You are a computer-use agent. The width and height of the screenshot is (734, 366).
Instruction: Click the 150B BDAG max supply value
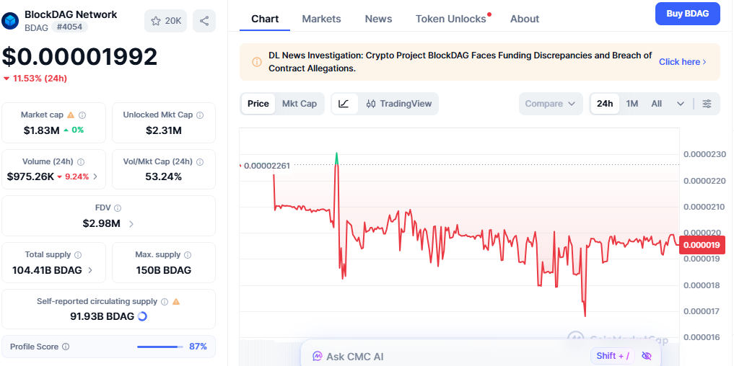(164, 270)
